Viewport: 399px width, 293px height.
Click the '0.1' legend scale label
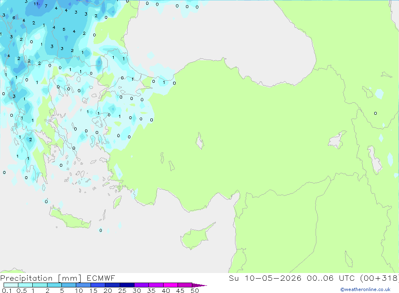click(x=7, y=291)
